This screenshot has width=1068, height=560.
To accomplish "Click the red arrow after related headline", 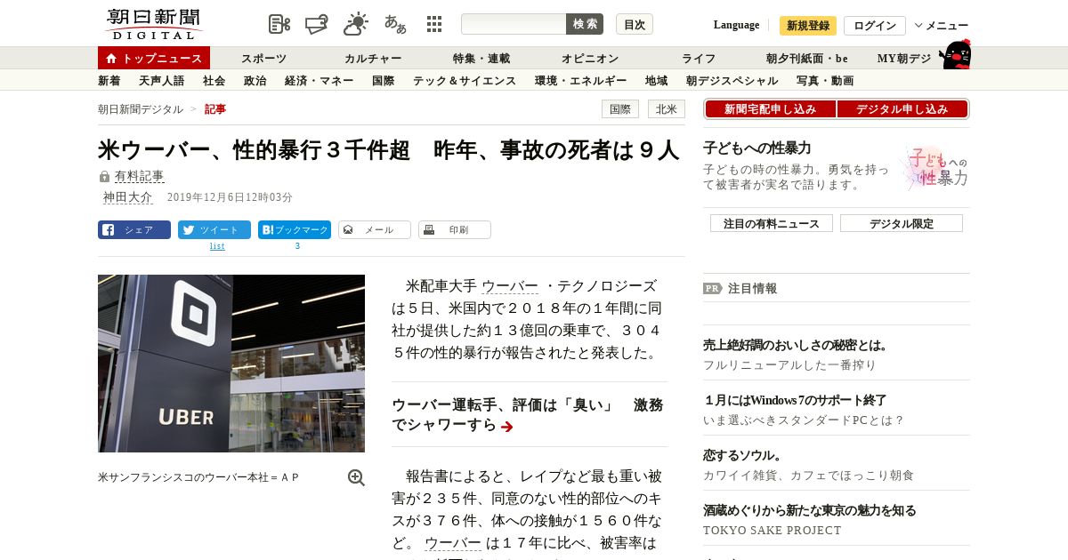I will (x=507, y=427).
